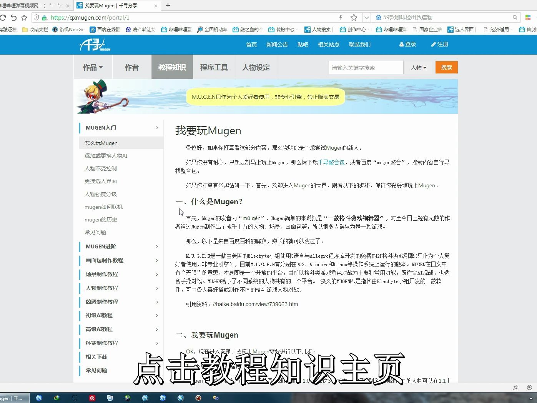Image resolution: width=537 pixels, height=403 pixels.
Task: Open 相关站点 in top navigation
Action: 329,45
